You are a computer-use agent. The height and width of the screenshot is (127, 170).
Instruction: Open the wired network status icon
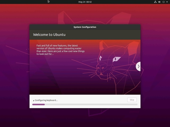[x=155, y=2]
